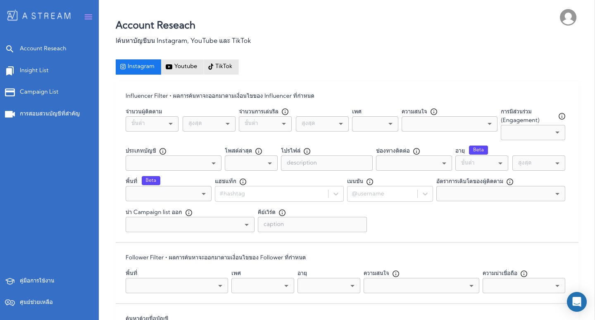Open the chat support bubble icon
The image size is (595, 320).
click(576, 302)
